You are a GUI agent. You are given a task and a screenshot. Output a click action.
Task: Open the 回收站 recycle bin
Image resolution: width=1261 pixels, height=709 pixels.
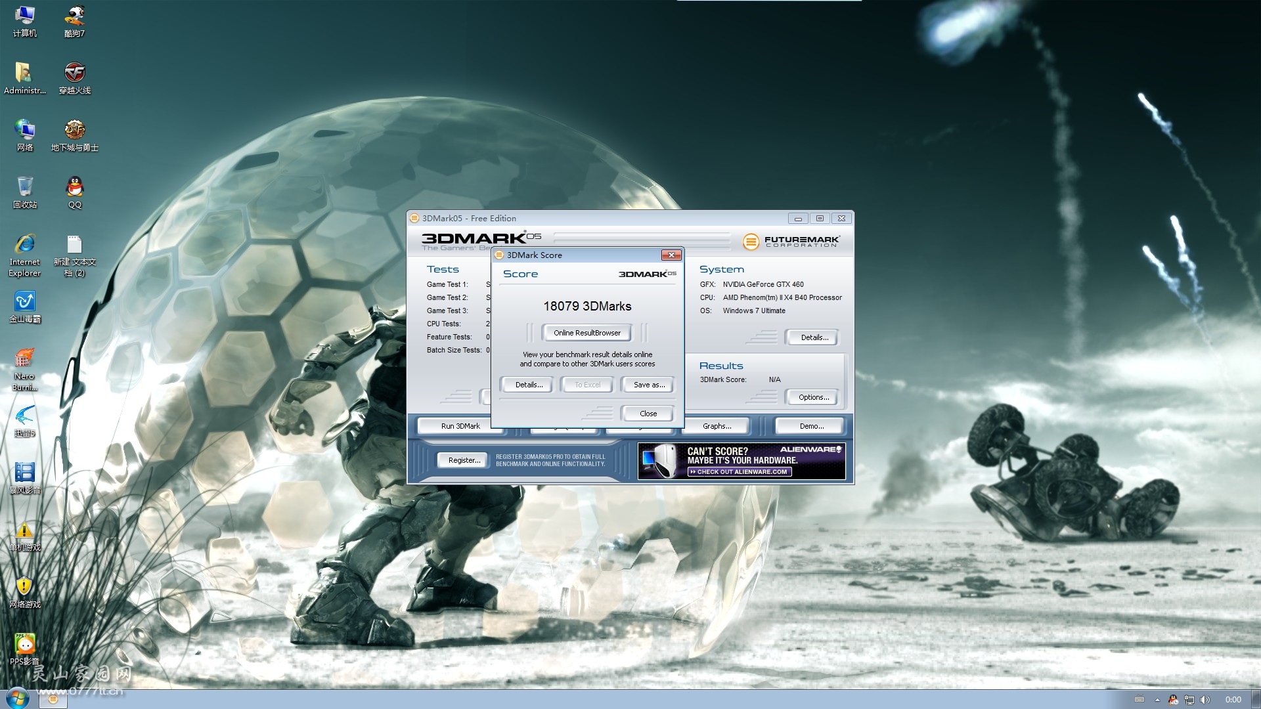[25, 192]
